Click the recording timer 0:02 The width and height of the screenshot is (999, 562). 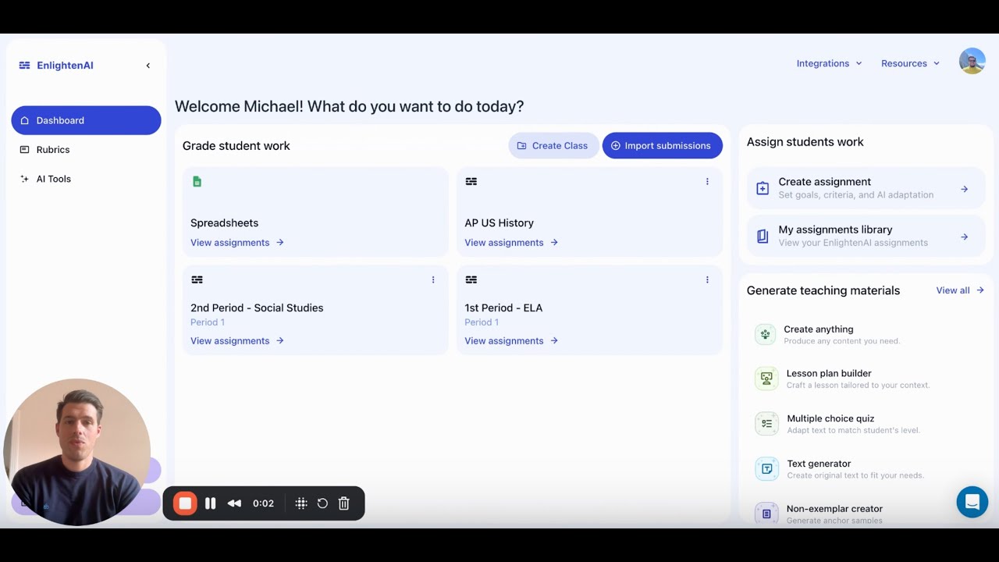click(263, 503)
